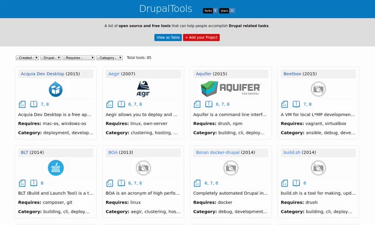The height and width of the screenshot is (225, 375).
Task: Click the "Total tools: 85" text
Action: [x=139, y=58]
